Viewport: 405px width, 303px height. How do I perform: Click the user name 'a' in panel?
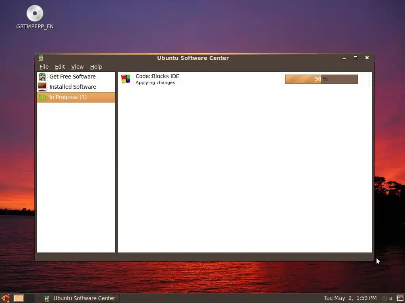[x=391, y=298]
